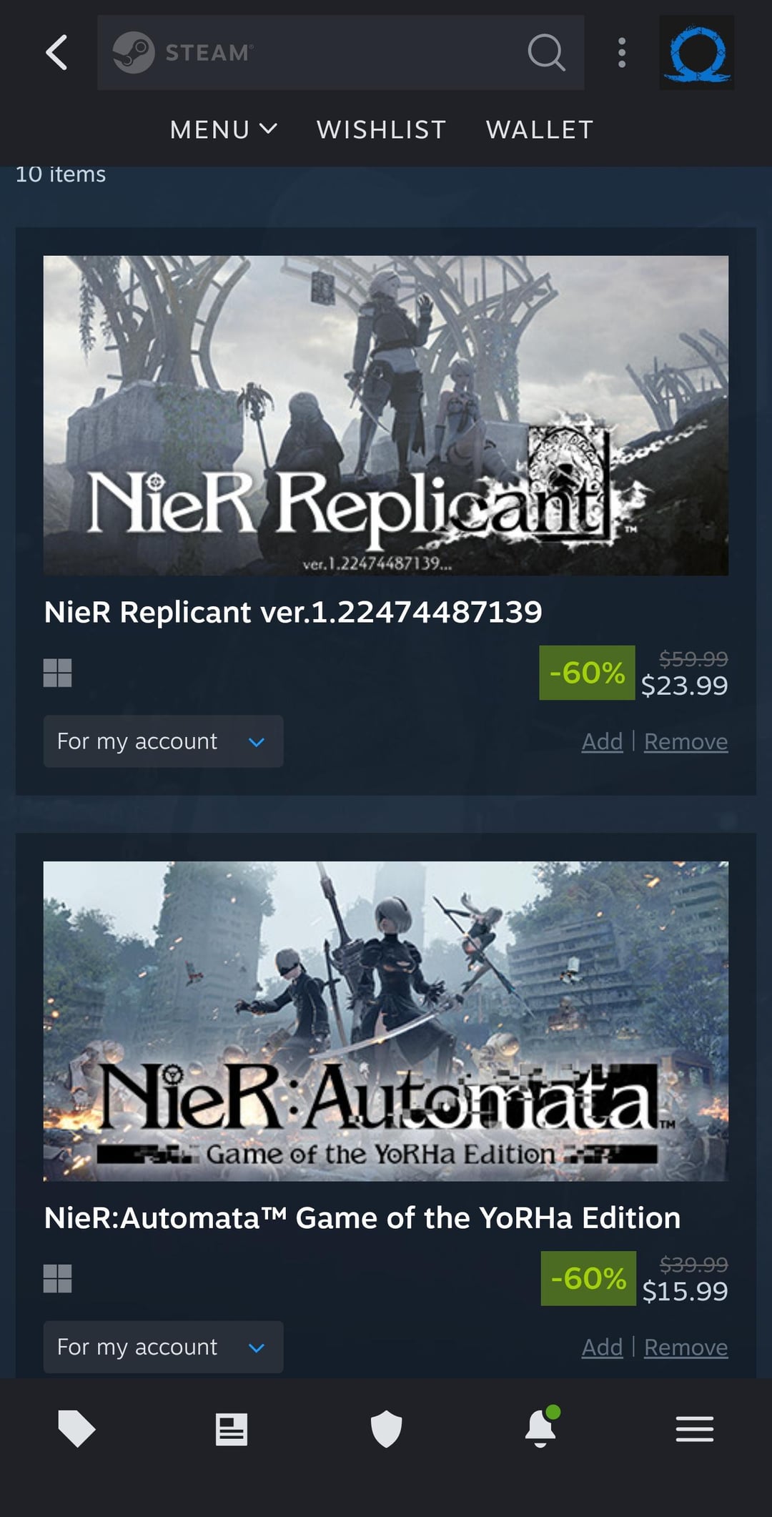Open Steam Guard shield tab
The image size is (772, 1517).
386,1429
